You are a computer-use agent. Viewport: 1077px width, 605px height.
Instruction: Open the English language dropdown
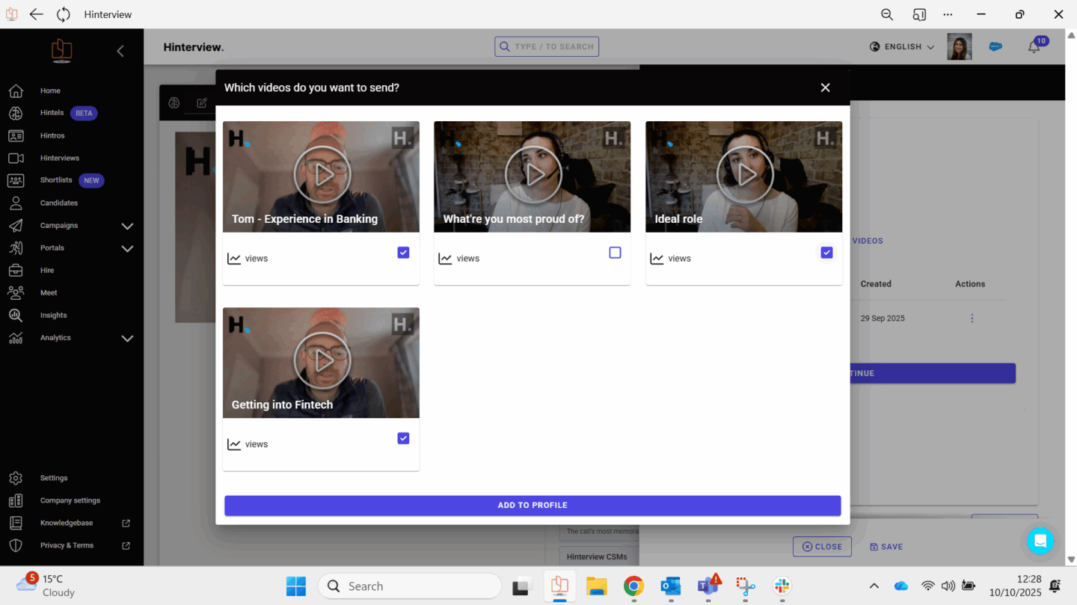pos(903,46)
